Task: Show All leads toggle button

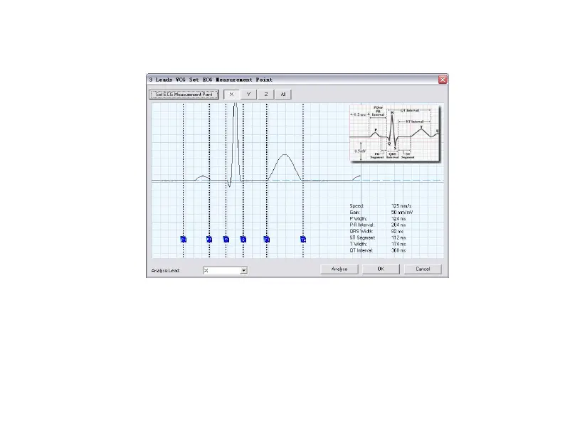Action: pyautogui.click(x=283, y=95)
